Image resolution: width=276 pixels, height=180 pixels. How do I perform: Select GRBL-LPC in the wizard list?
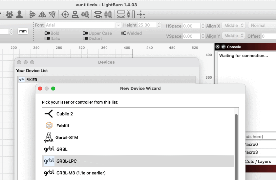point(138,161)
